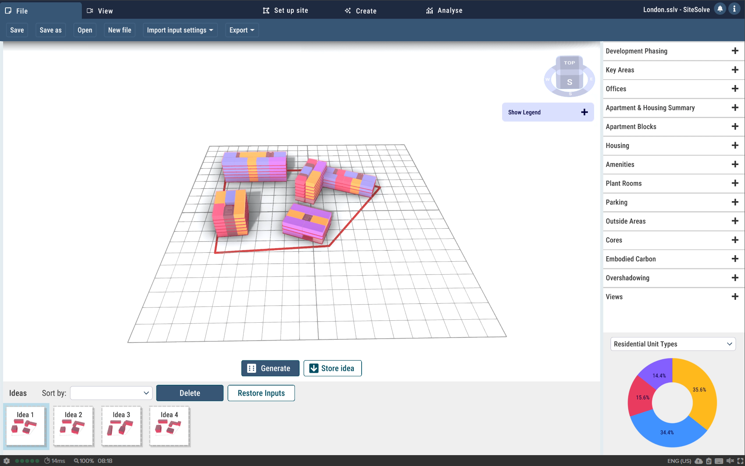The height and width of the screenshot is (466, 745).
Task: Open the info icon in header
Action: 734,9
